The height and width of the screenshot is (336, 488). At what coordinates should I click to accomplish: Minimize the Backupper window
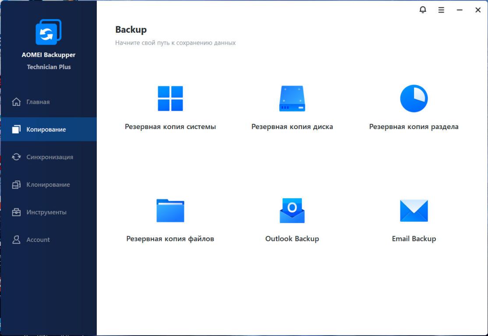460,10
